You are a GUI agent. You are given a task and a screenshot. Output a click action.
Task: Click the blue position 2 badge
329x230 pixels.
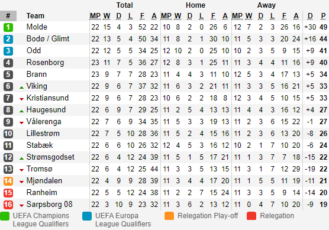click(x=8, y=39)
